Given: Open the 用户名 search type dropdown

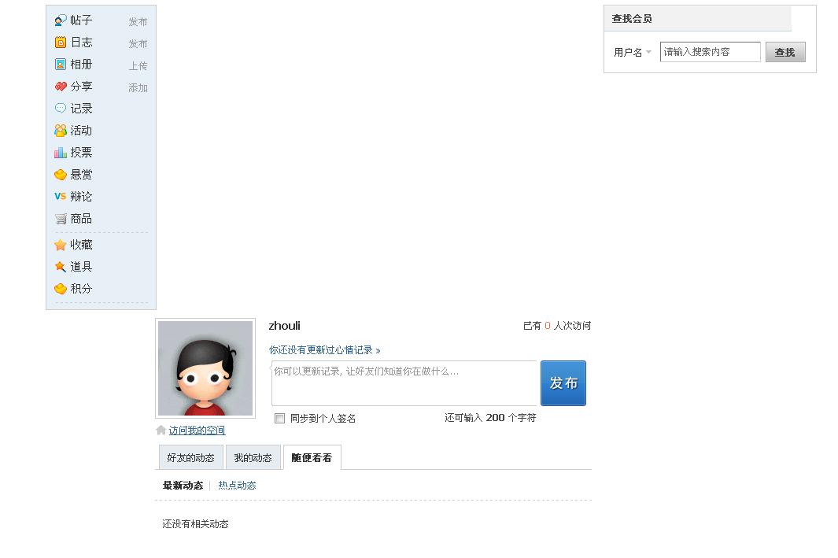Looking at the screenshot, I should coord(633,53).
